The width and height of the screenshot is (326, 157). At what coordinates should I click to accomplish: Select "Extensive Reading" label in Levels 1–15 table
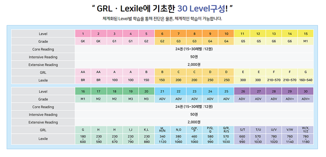coord(43,65)
